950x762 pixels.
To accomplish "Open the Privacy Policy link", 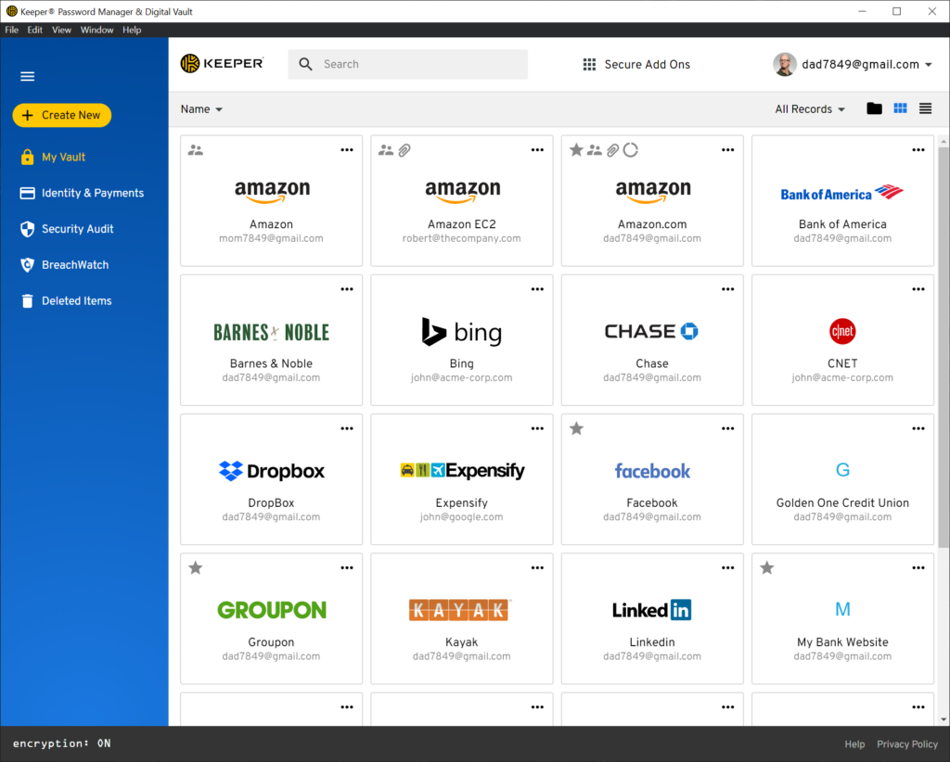I will click(907, 743).
